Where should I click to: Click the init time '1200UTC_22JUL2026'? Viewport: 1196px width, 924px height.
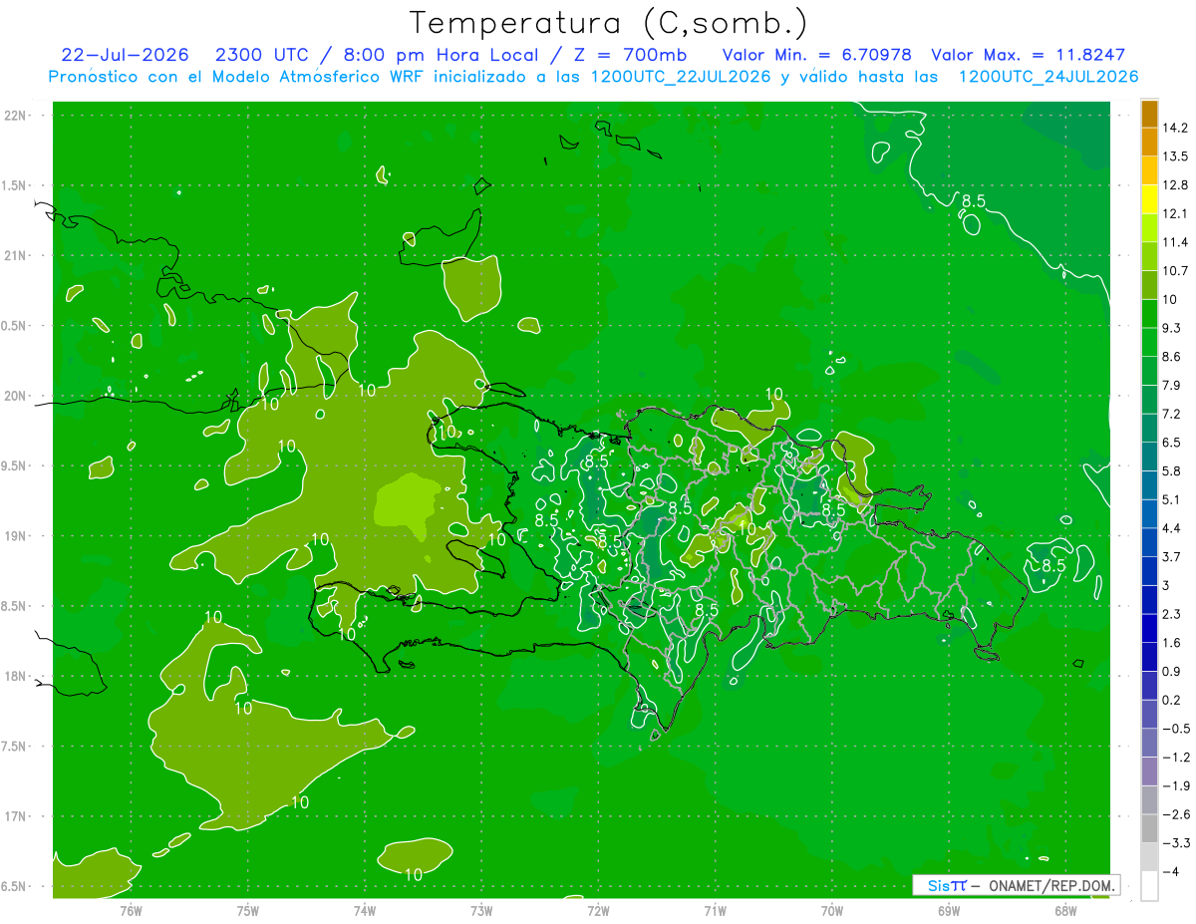coord(680,77)
